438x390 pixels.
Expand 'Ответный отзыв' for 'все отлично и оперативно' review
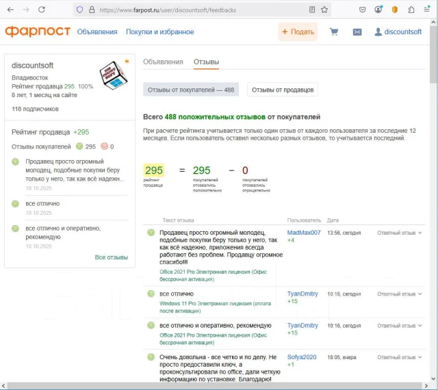coord(400,326)
